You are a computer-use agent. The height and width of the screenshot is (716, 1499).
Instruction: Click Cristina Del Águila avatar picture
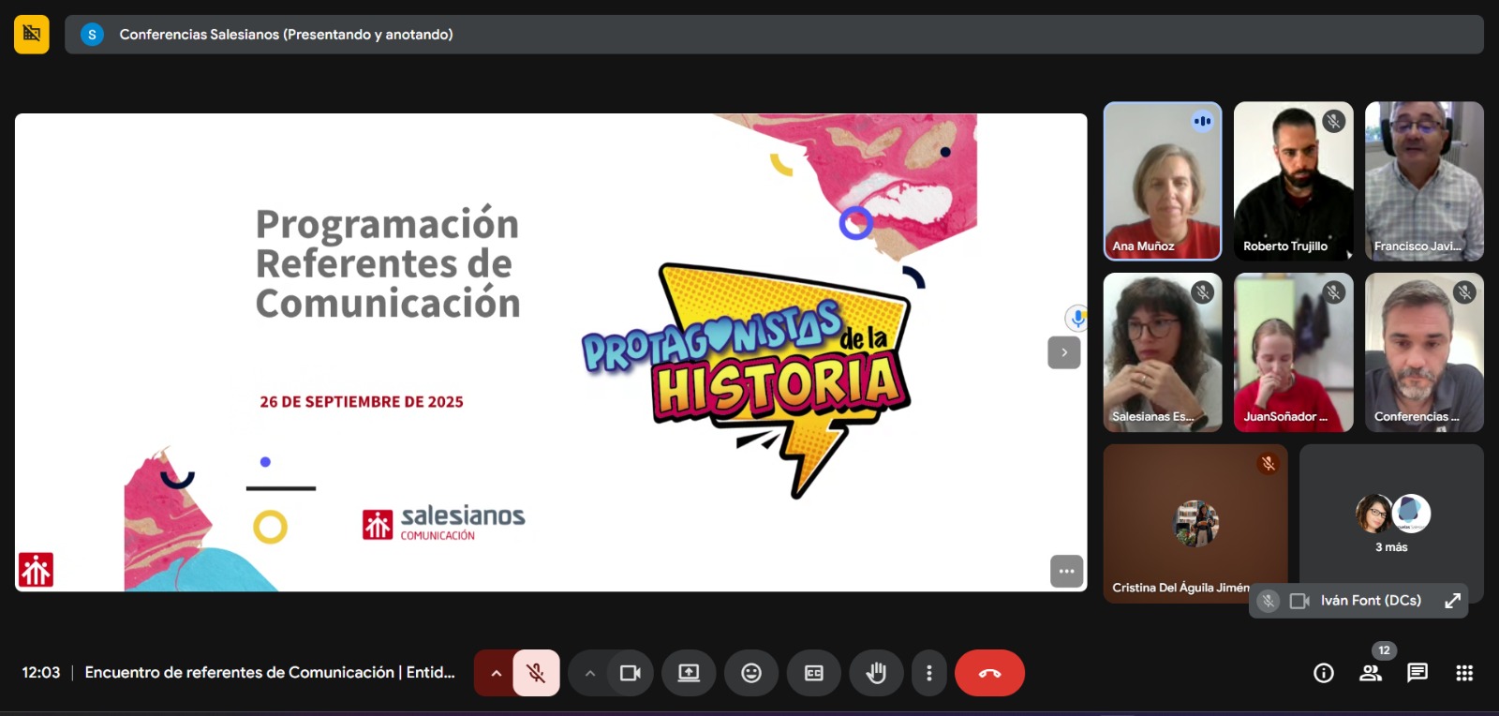coord(1195,524)
